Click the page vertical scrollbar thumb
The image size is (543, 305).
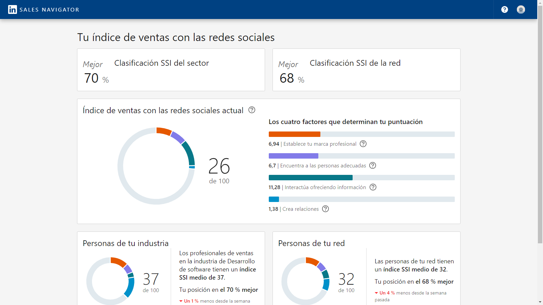point(540,124)
